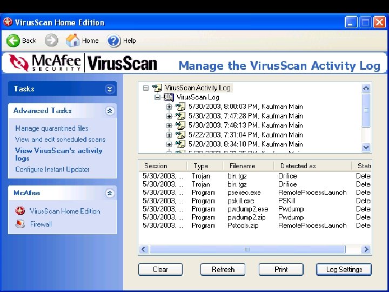Select 5/30/2003, 8:00:03 PM, Kaufman Main entry
This screenshot has height=292, width=389.
click(246, 107)
